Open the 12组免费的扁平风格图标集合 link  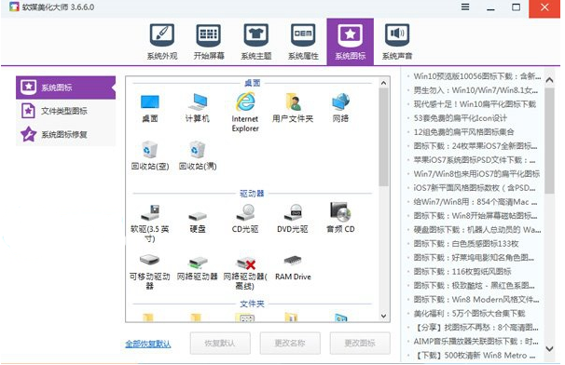pos(463,131)
